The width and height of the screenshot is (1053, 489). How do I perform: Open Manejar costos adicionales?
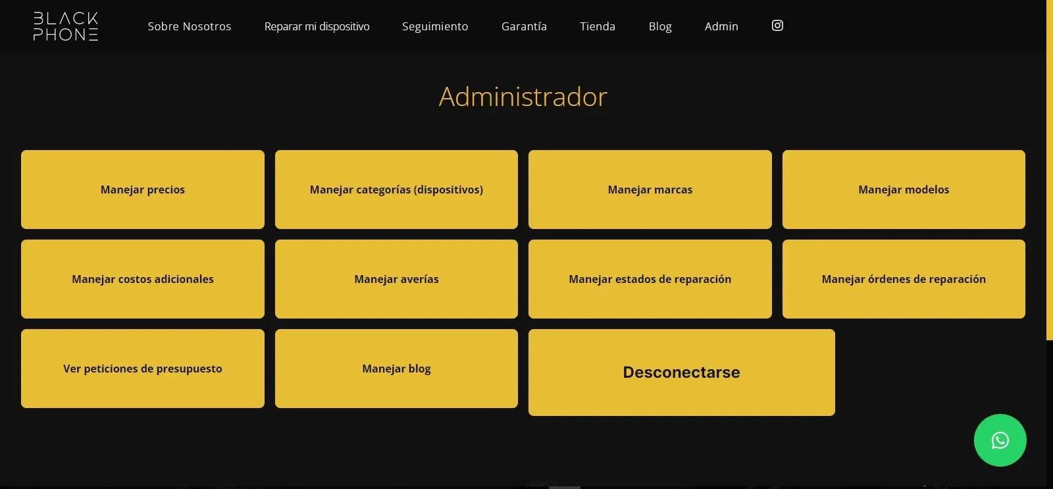click(x=143, y=279)
